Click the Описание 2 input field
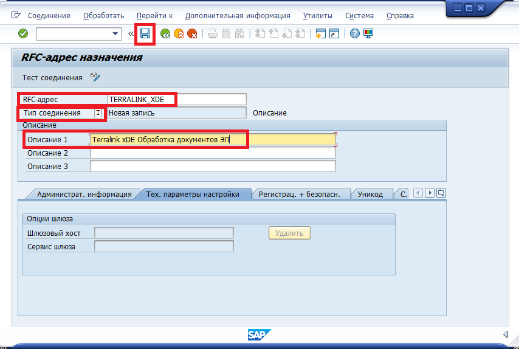The height and width of the screenshot is (349, 519). 213,153
